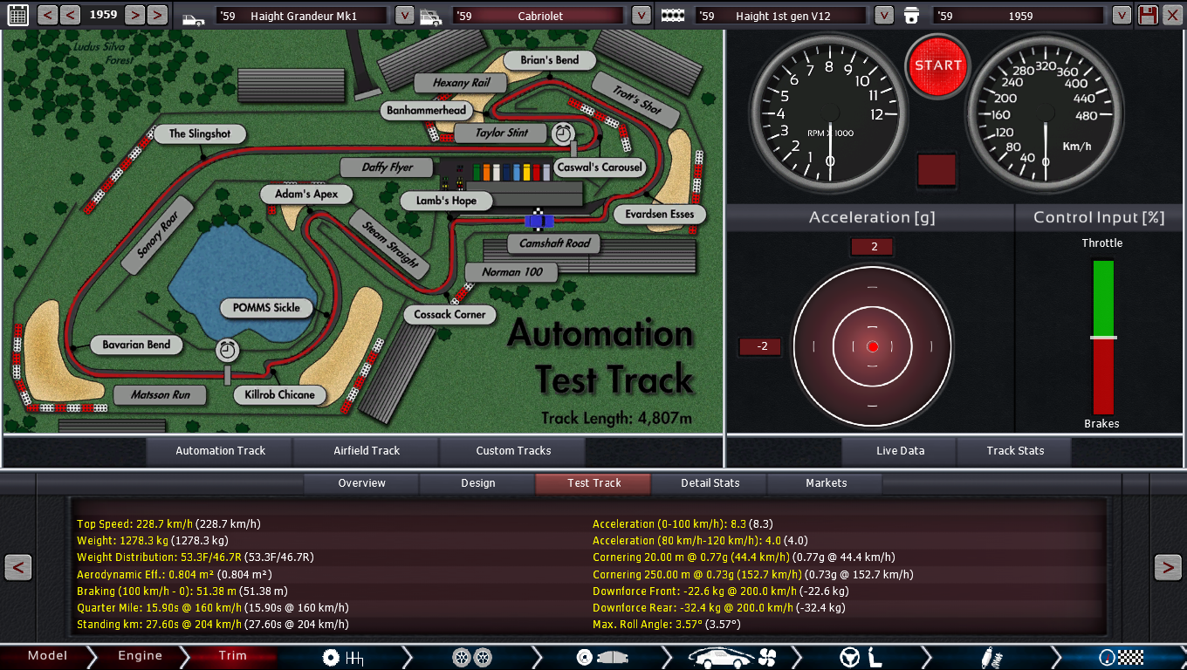The height and width of the screenshot is (670, 1187).
Task: Expand the Cabriolet trim dropdown
Action: [x=641, y=16]
